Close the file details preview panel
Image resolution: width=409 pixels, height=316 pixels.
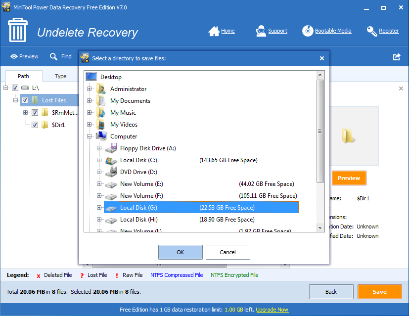[401, 89]
